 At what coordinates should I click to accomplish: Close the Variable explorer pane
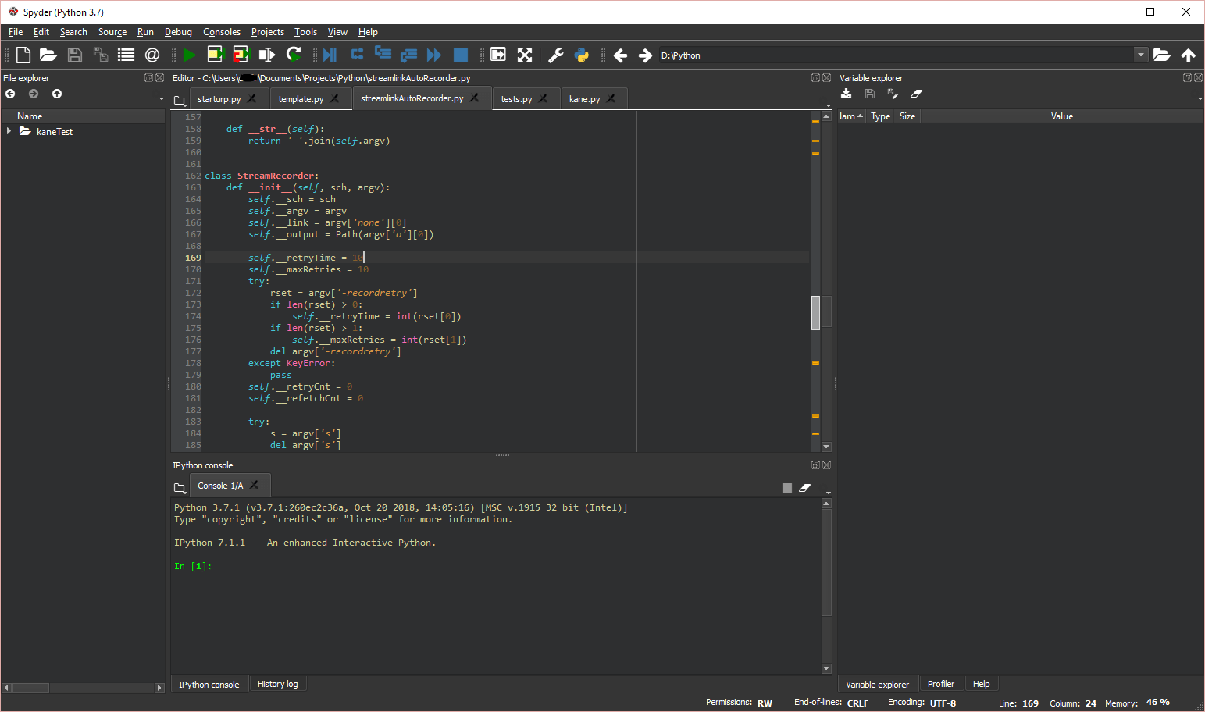[1198, 77]
